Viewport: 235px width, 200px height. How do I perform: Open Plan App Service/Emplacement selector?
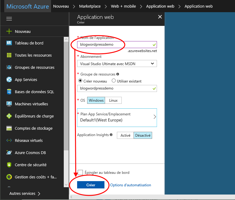117,118
